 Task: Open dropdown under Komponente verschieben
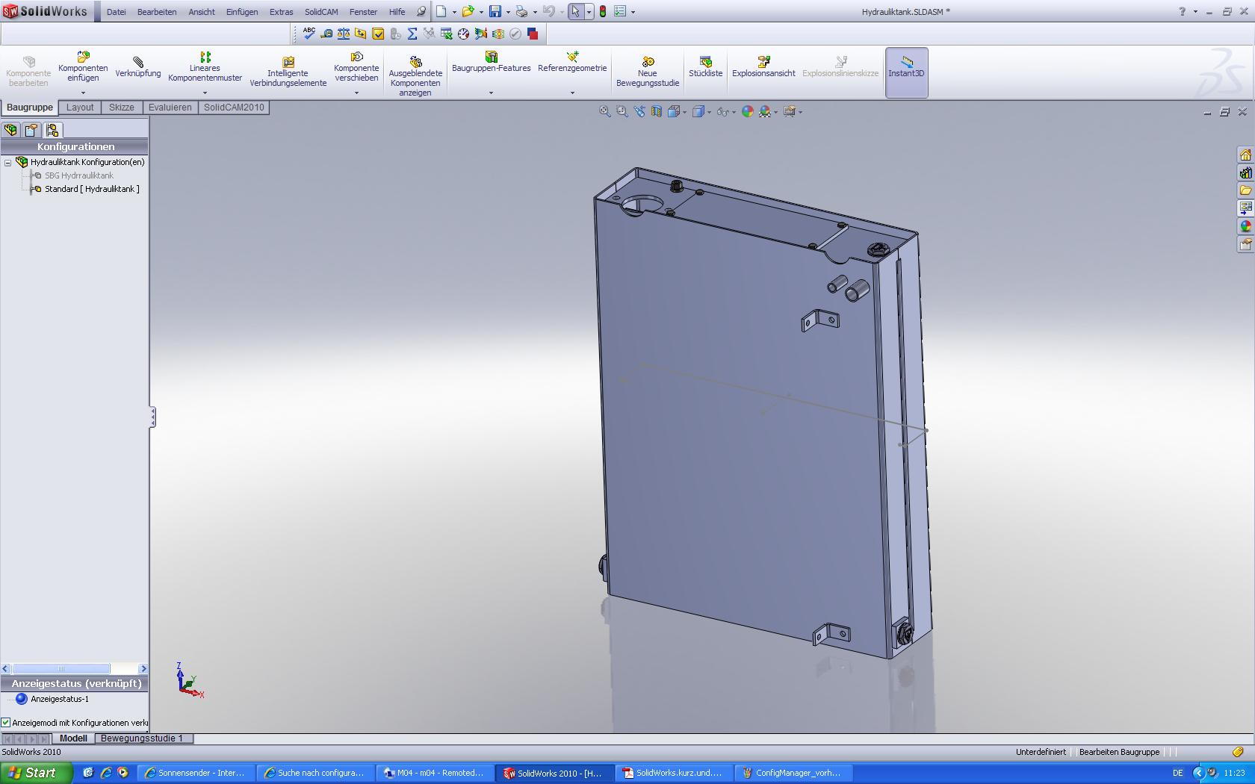click(x=356, y=93)
